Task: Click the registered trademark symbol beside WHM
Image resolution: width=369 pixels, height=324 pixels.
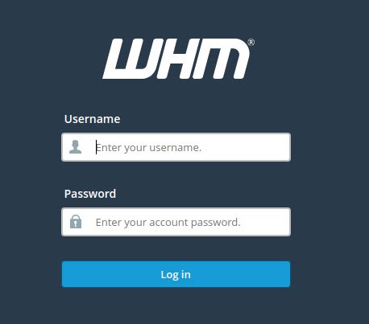Action: pos(251,43)
